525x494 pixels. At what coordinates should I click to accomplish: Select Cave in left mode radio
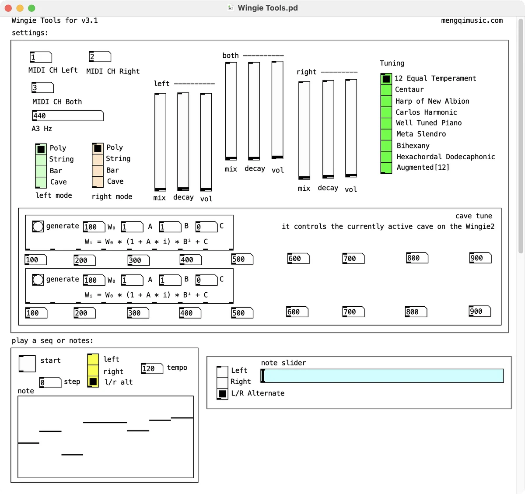41,182
